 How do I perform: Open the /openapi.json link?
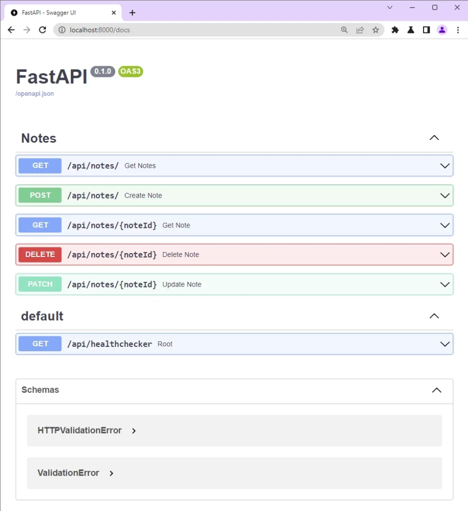(34, 93)
